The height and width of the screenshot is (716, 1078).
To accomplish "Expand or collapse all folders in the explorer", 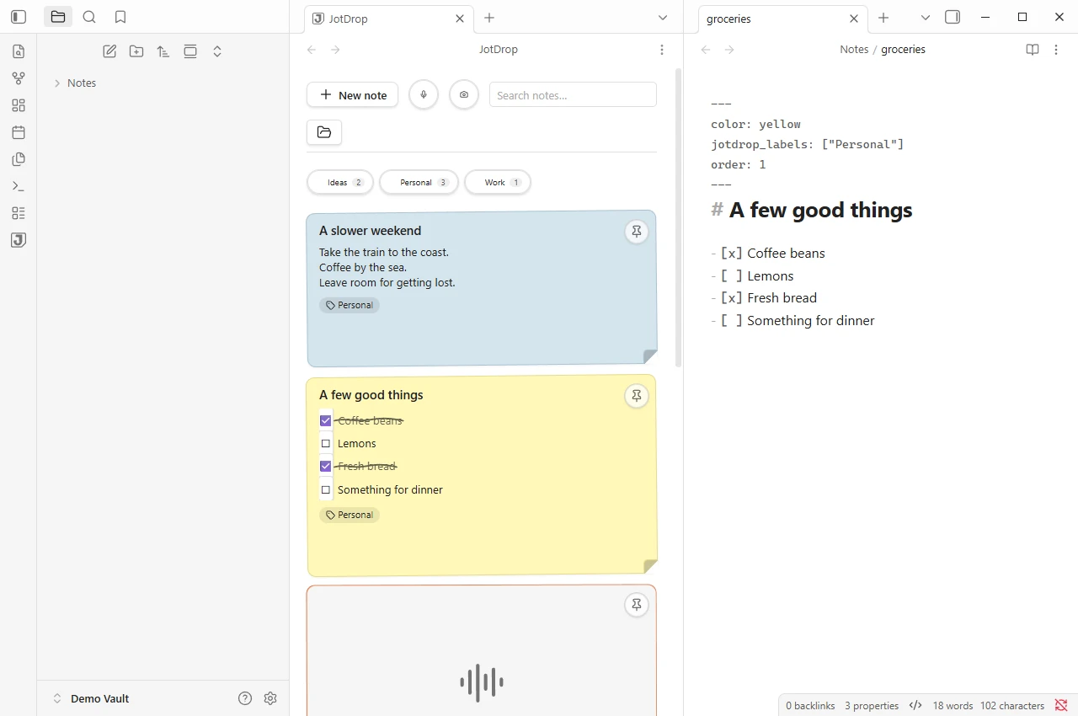I will (217, 51).
